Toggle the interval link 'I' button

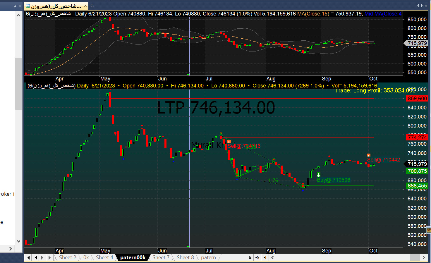(265, 257)
